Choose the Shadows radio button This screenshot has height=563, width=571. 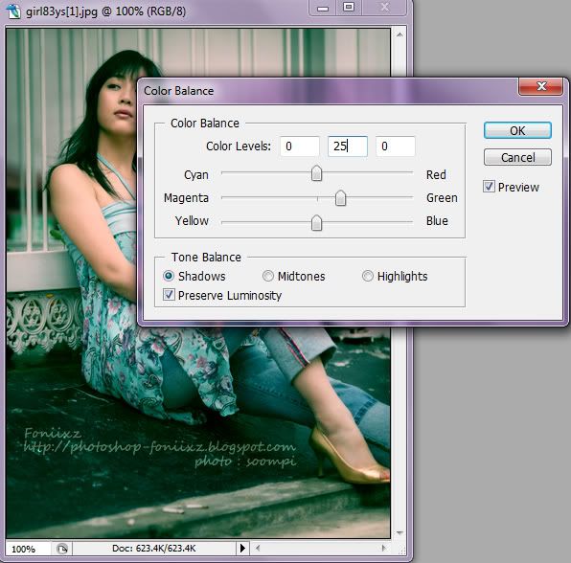click(x=169, y=276)
